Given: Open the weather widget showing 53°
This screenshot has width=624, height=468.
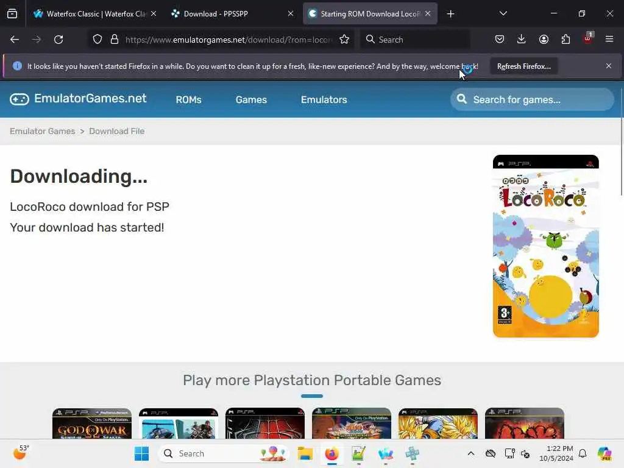Looking at the screenshot, I should click(21, 453).
